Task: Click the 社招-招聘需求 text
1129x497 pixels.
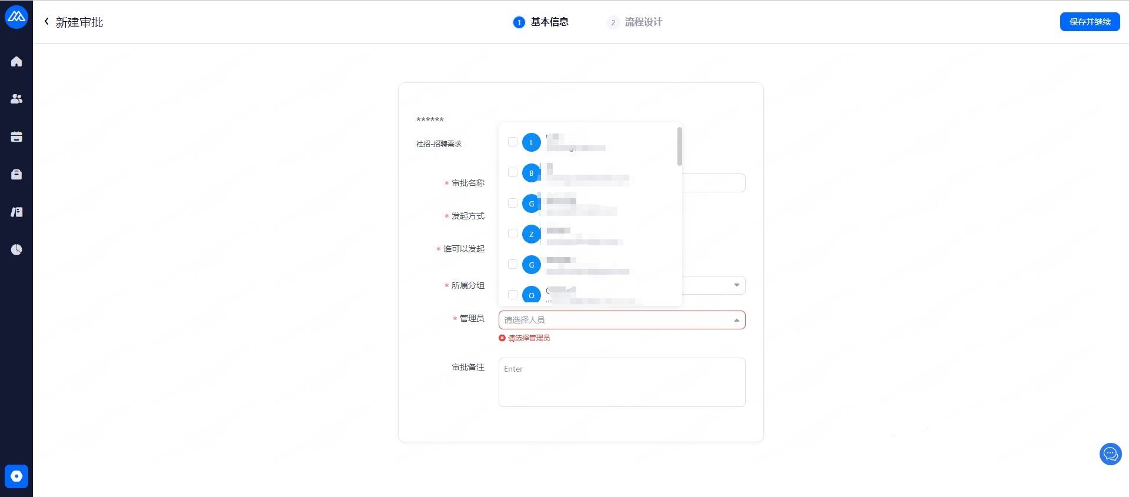Action: [439, 144]
